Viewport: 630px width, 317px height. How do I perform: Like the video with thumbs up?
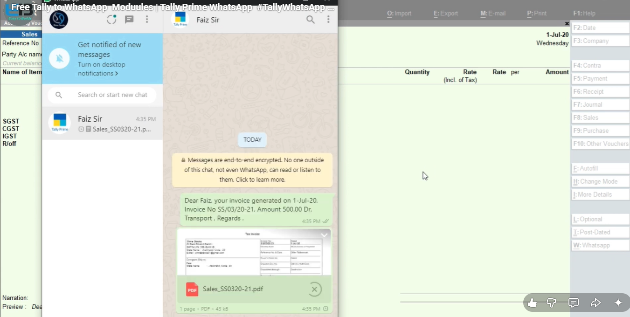pyautogui.click(x=532, y=303)
